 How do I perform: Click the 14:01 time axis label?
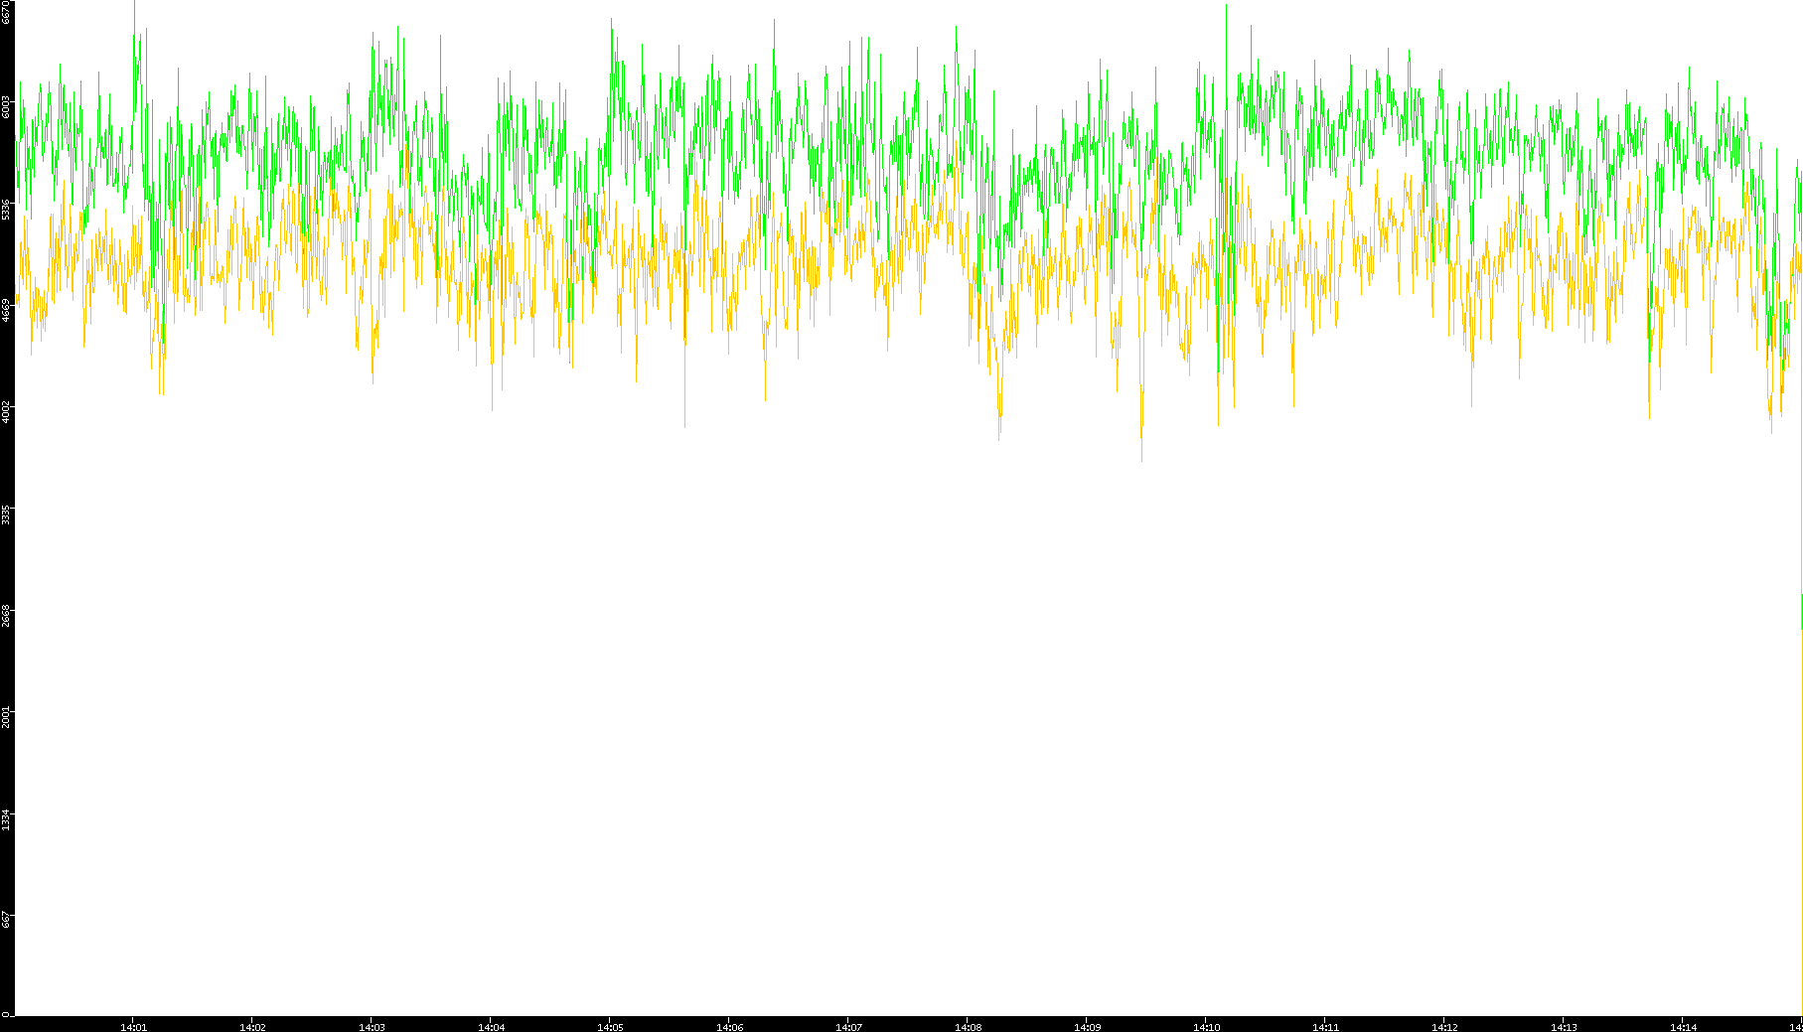tap(133, 1027)
